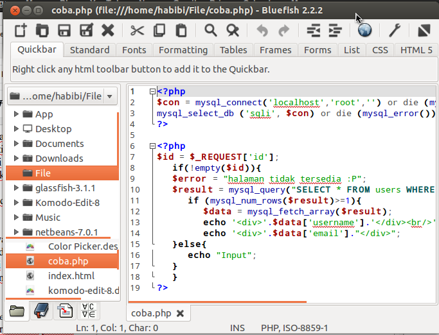Expand the Music folder

(x=16, y=218)
